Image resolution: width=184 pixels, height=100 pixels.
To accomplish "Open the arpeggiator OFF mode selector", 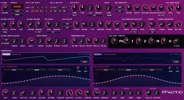I will pos(6,40).
